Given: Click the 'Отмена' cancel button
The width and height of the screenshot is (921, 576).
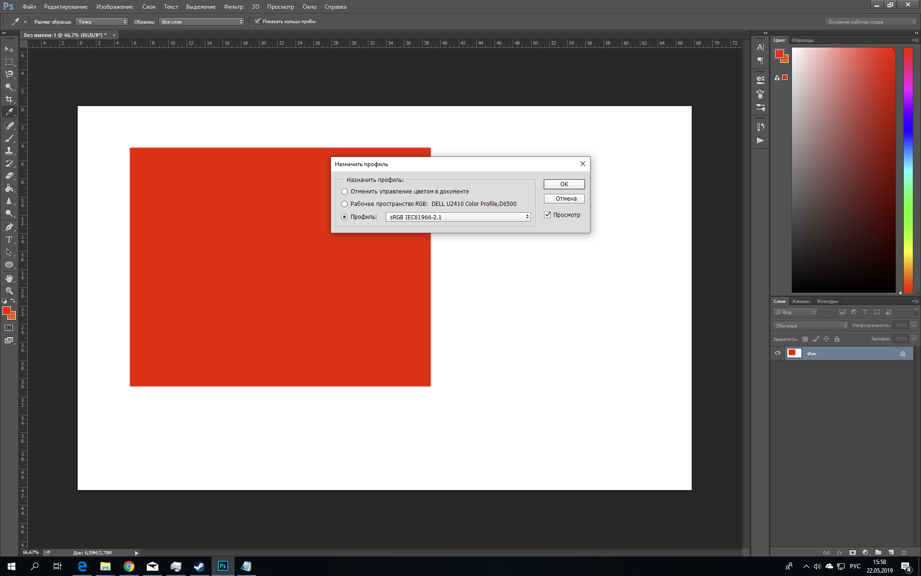Looking at the screenshot, I should (564, 199).
